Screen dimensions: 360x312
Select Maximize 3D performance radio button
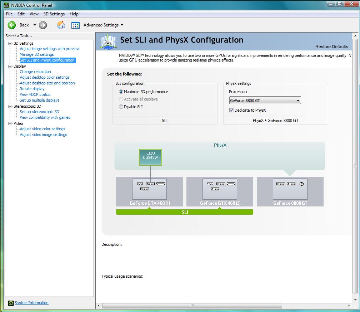pyautogui.click(x=121, y=92)
